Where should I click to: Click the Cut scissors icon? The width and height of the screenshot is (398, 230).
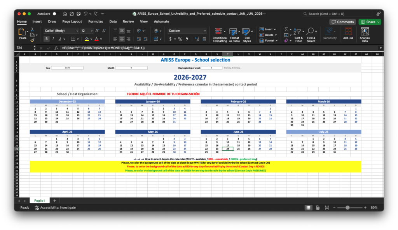click(32, 29)
